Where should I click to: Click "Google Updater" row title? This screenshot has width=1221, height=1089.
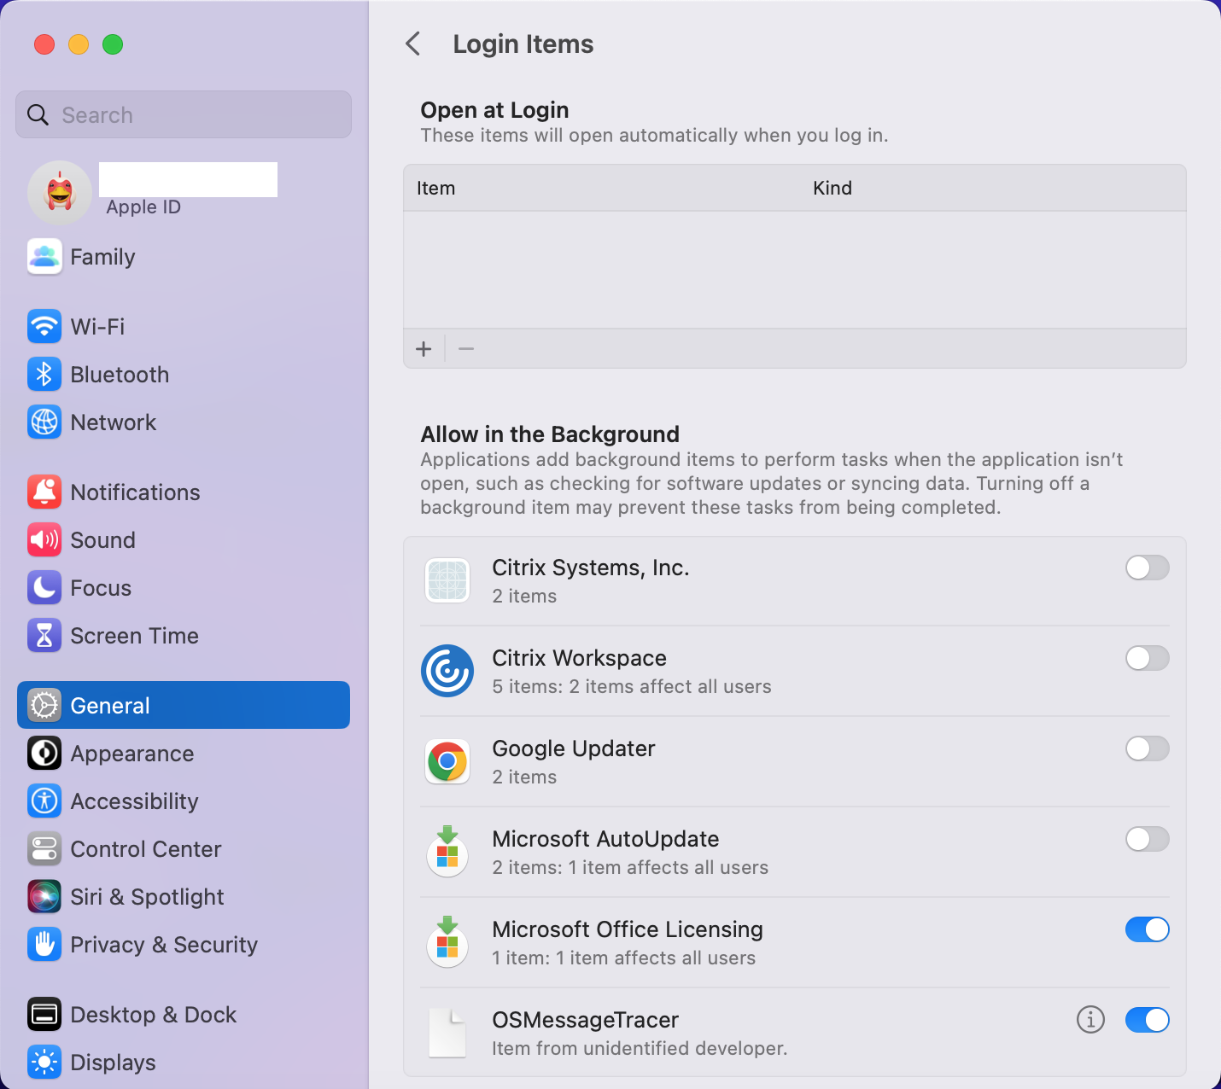[574, 748]
